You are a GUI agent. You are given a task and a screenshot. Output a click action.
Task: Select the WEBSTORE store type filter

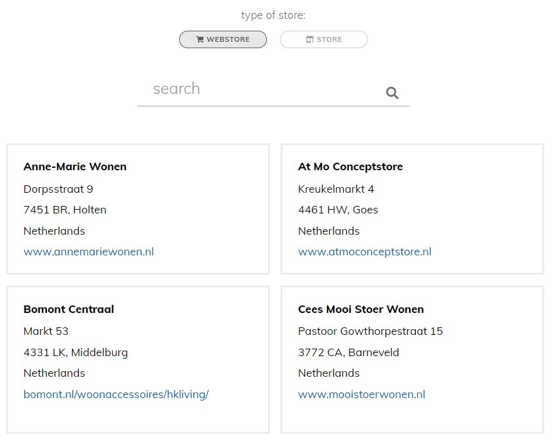(x=223, y=39)
